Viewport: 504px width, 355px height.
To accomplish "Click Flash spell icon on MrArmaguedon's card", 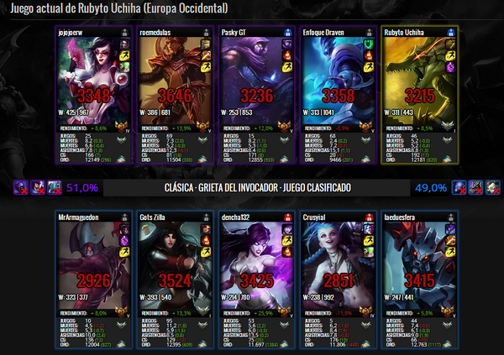I will (124, 252).
